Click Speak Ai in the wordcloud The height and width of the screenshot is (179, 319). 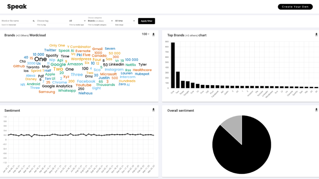tap(66, 51)
